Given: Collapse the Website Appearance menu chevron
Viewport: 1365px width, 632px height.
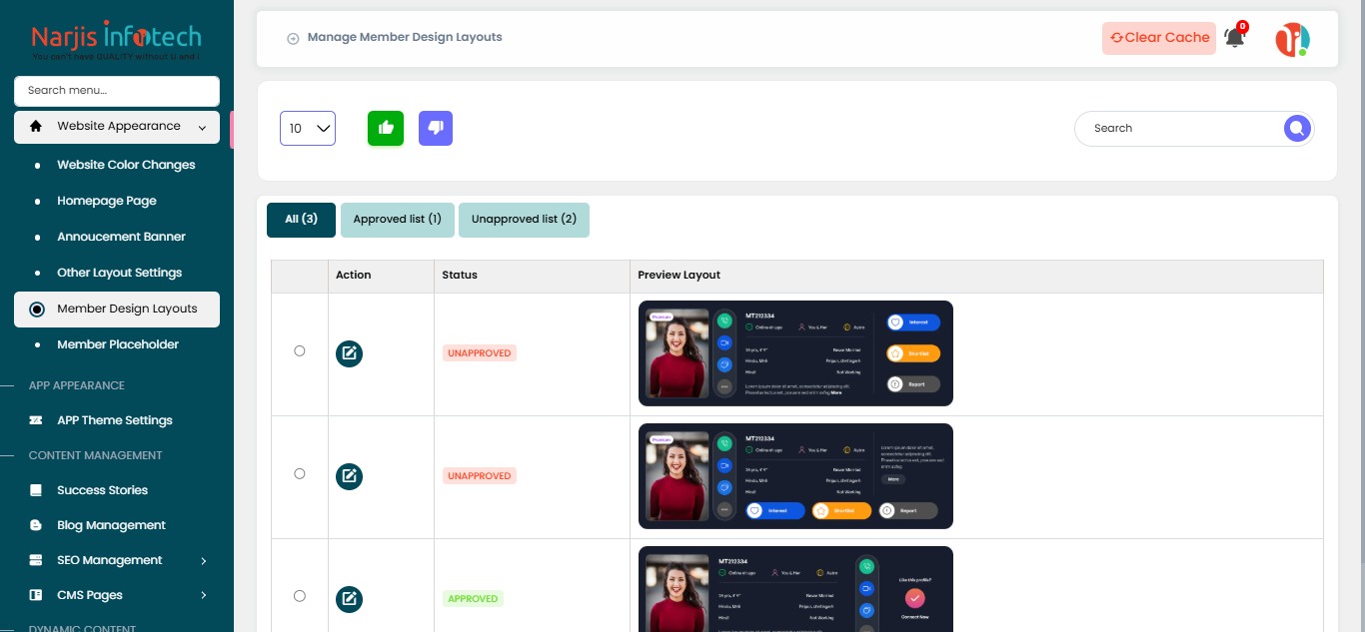Looking at the screenshot, I should [x=203, y=128].
